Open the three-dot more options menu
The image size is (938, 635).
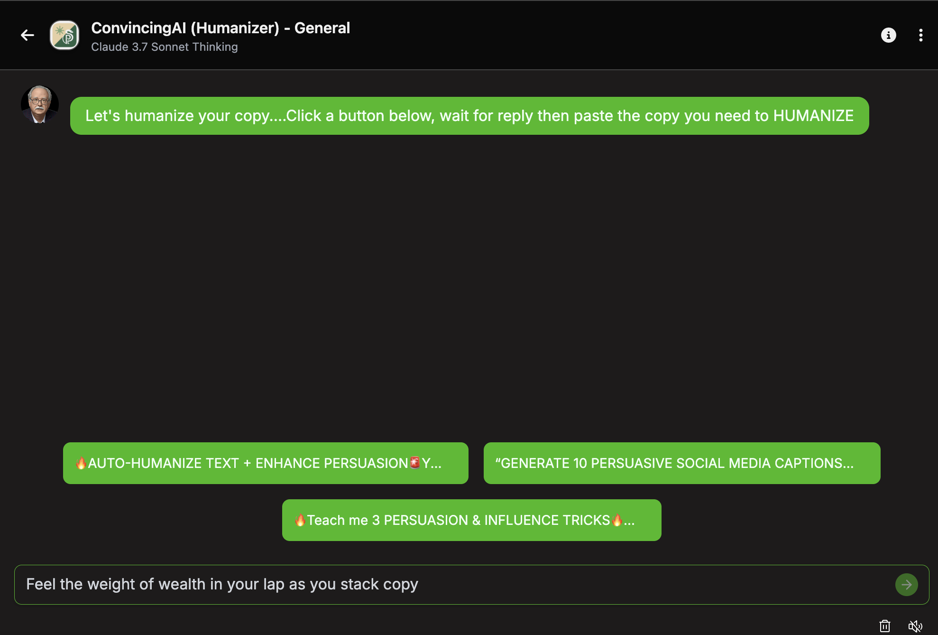(x=920, y=35)
